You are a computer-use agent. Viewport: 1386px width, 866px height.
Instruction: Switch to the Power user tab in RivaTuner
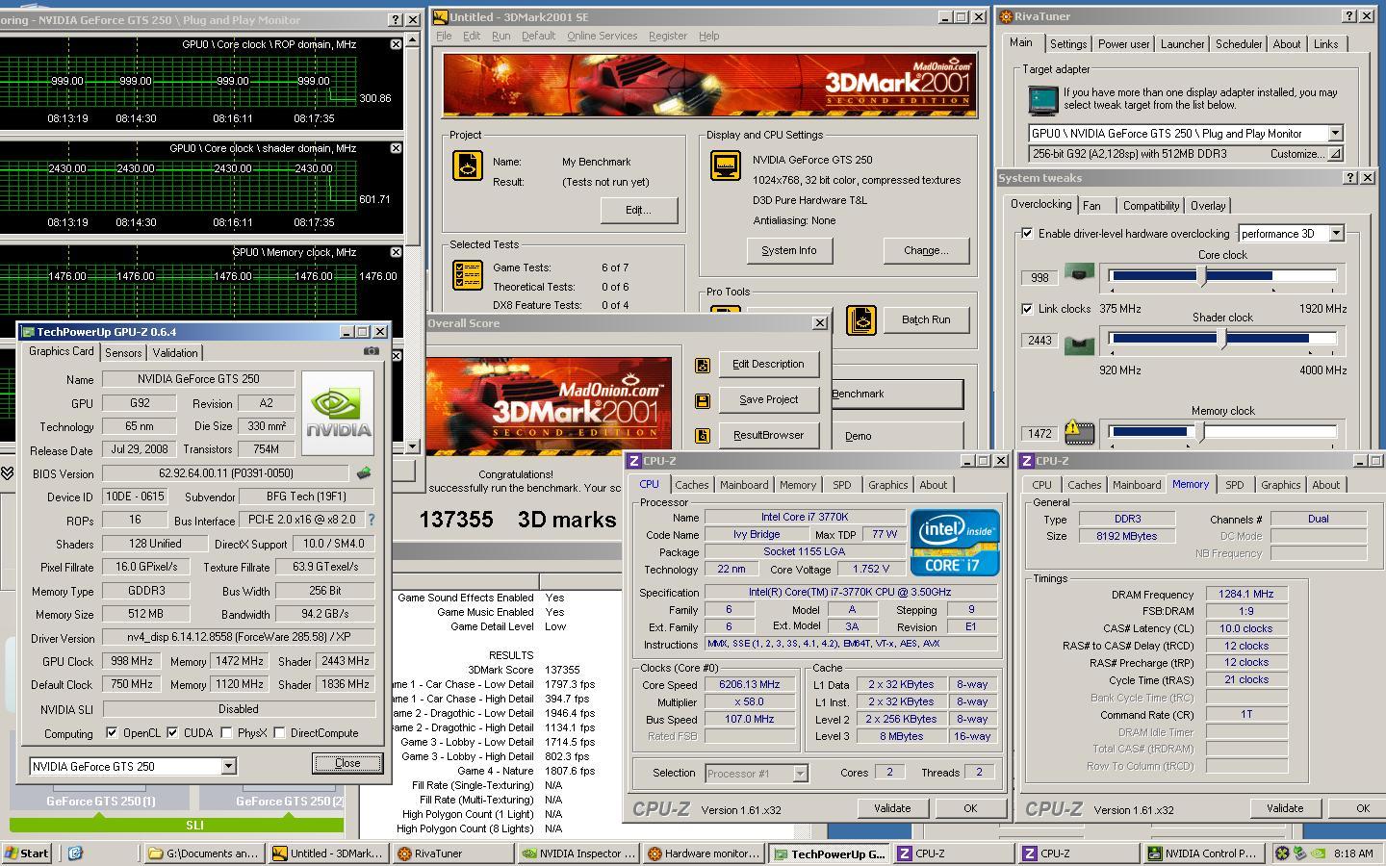[x=1123, y=44]
